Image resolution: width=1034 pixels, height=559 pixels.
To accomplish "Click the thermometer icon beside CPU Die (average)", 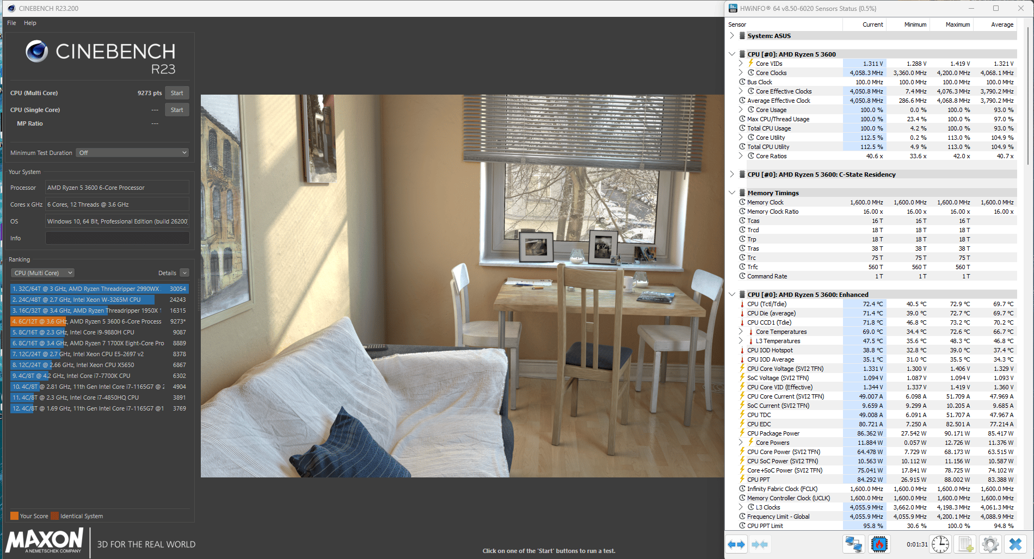I will [x=742, y=313].
